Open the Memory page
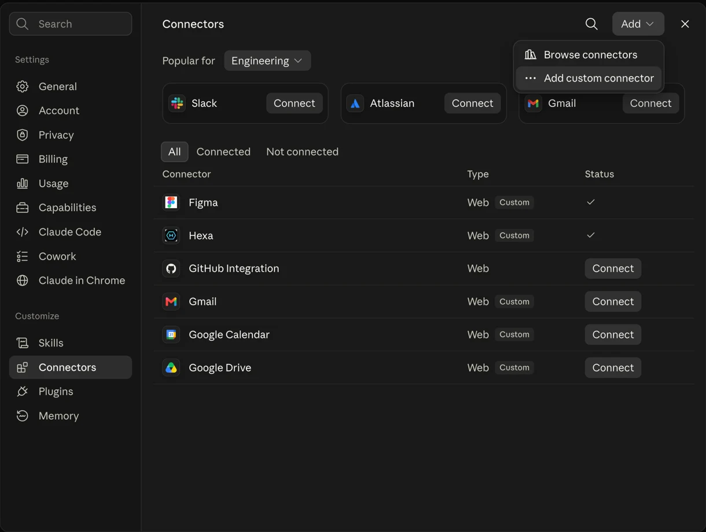 (71, 416)
